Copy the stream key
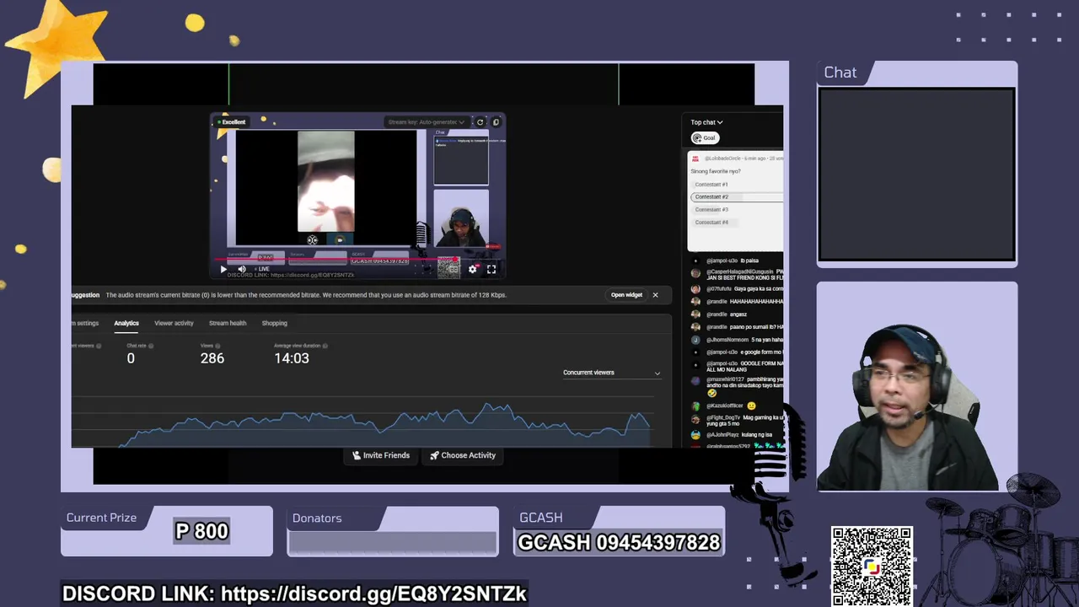 (496, 122)
